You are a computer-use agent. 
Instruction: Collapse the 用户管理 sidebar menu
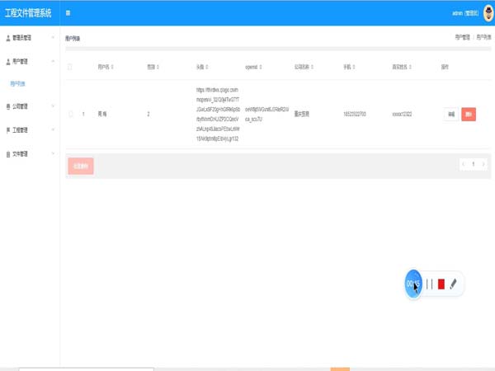point(28,61)
